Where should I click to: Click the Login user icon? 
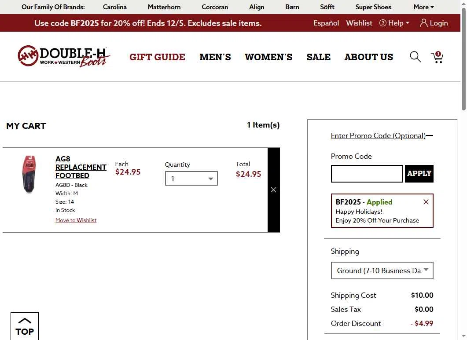434,23
